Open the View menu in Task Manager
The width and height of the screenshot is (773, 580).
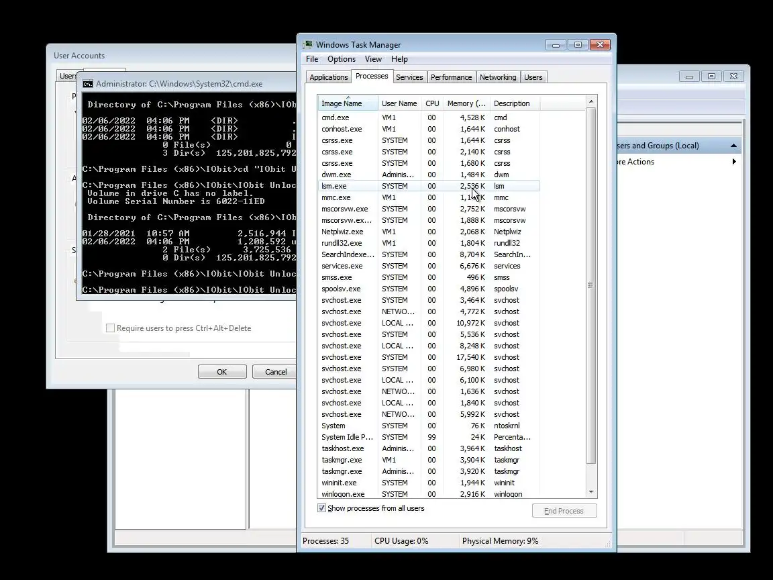[373, 59]
